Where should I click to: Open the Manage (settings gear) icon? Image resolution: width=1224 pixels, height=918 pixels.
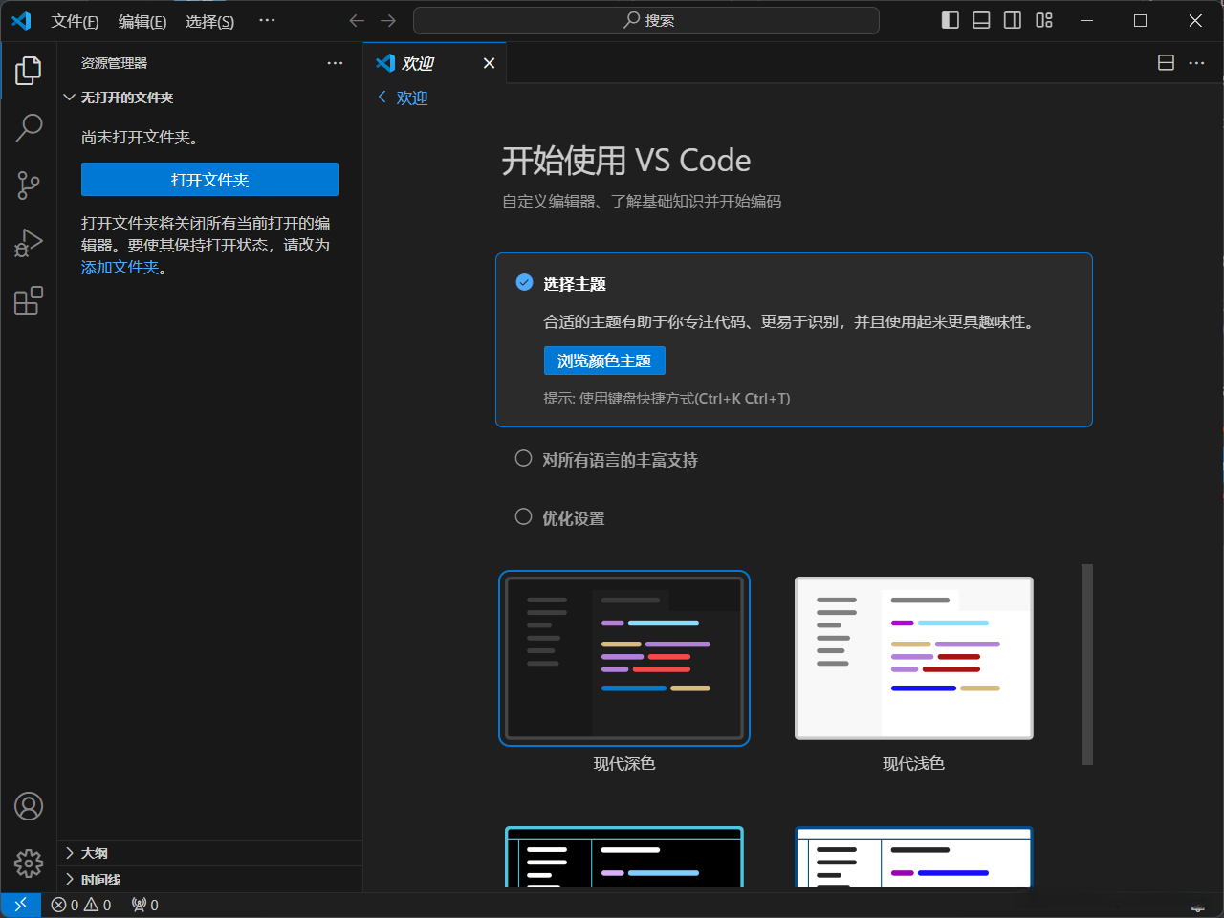tap(29, 863)
